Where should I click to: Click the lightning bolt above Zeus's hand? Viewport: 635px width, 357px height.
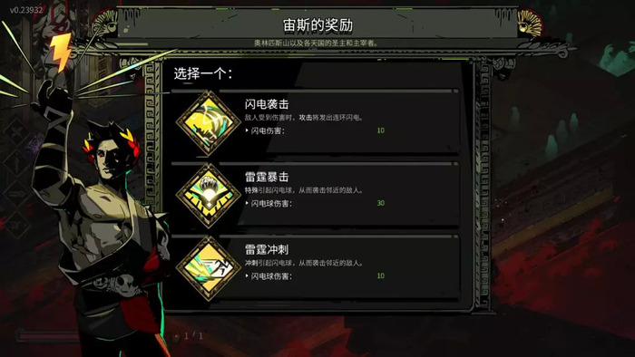coord(61,53)
